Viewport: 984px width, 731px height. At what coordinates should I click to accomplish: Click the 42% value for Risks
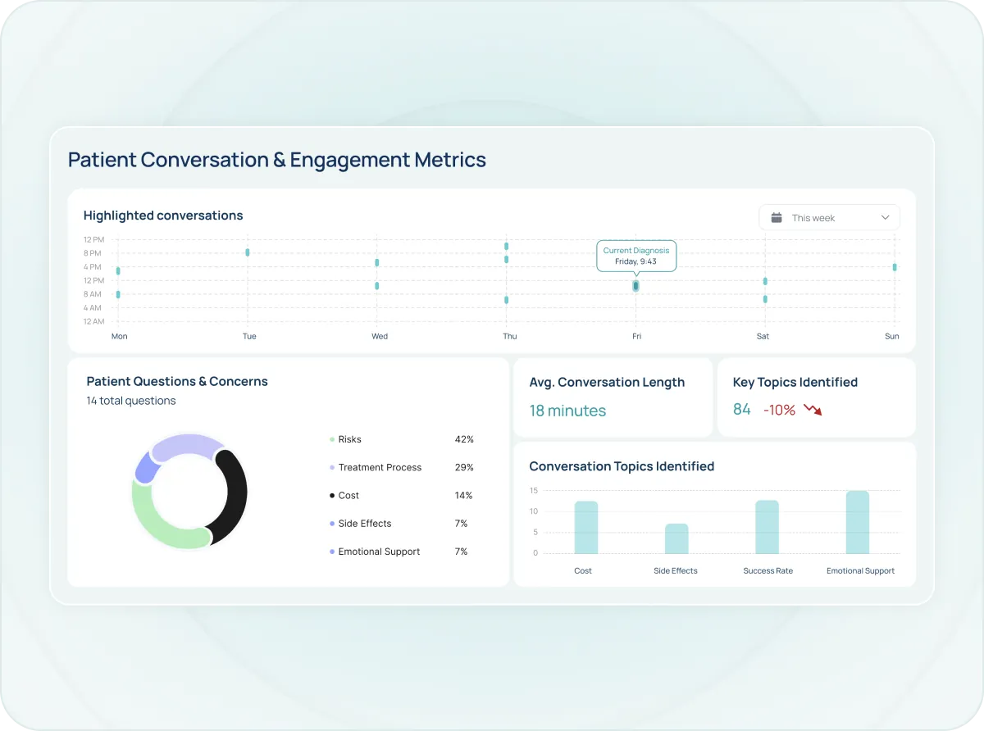464,440
